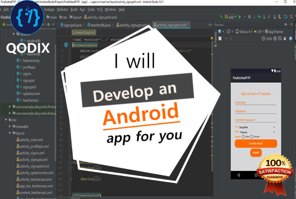296x199 pixels.
Task: Open the Tools menu
Action: (x=91, y=10)
